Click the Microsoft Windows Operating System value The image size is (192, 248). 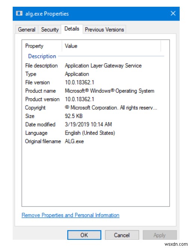pos(109,91)
